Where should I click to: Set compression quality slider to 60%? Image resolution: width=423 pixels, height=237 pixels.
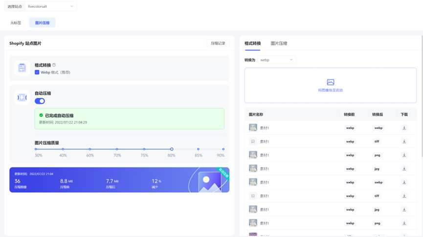(90, 149)
